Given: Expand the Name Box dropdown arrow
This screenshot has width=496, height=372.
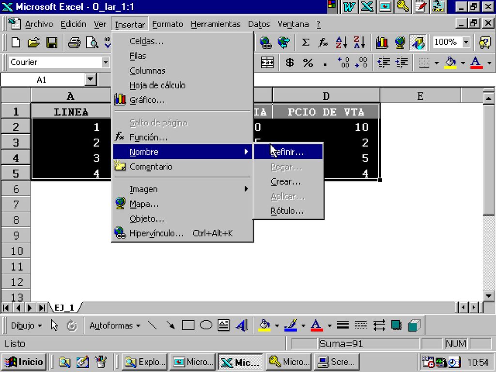Looking at the screenshot, I should [91, 79].
